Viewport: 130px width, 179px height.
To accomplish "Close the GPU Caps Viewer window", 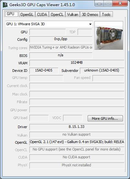I will coord(120,4).
